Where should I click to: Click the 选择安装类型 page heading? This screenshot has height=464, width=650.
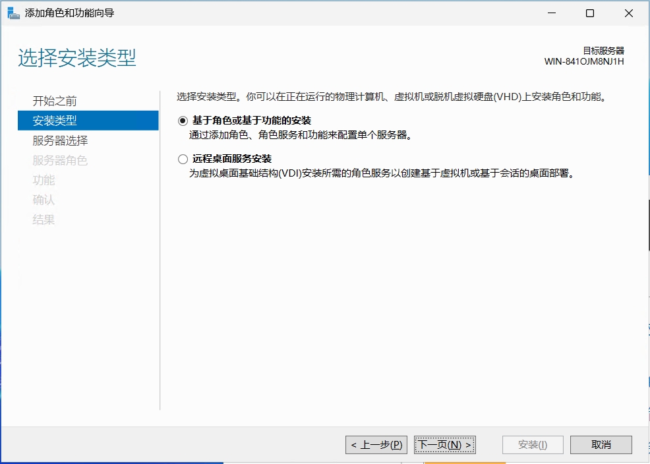[77, 57]
